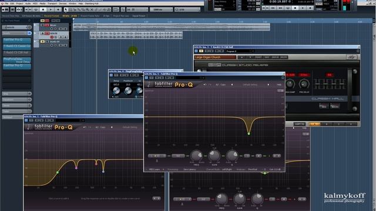Click previous preset arrow in T-RackS window
The width and height of the screenshot is (376, 211).
pyautogui.click(x=241, y=57)
